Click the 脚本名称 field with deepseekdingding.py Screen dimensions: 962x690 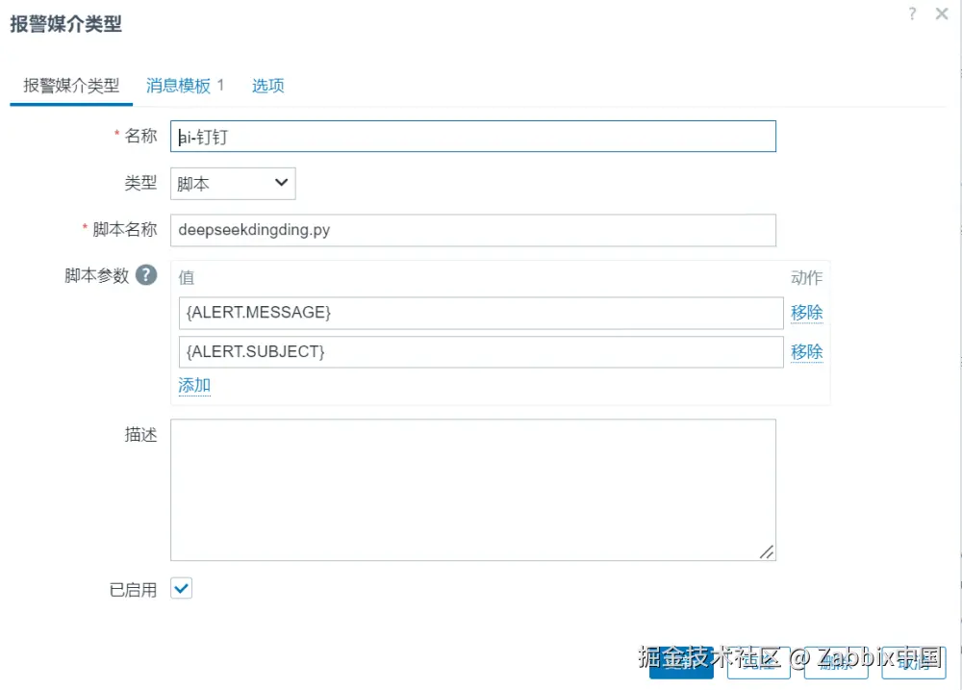(x=473, y=230)
